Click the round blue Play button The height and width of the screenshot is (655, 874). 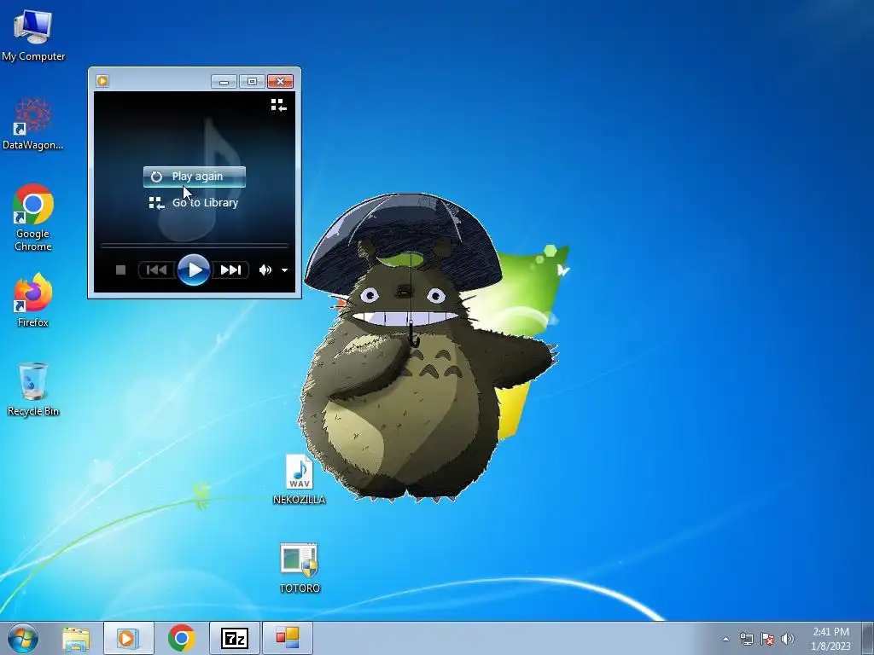pos(194,270)
